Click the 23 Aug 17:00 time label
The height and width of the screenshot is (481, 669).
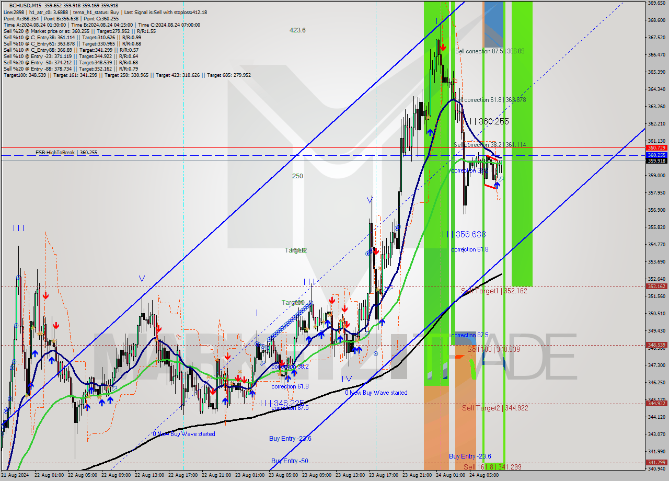[384, 475]
